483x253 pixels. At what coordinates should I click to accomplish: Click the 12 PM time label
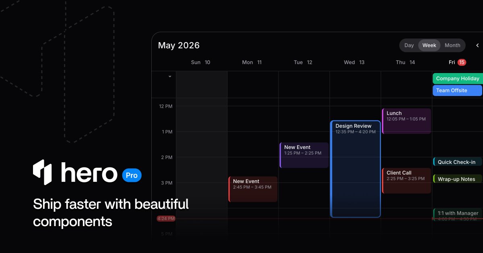[x=166, y=106]
